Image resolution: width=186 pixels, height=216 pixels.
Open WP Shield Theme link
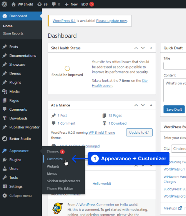[x=102, y=133]
